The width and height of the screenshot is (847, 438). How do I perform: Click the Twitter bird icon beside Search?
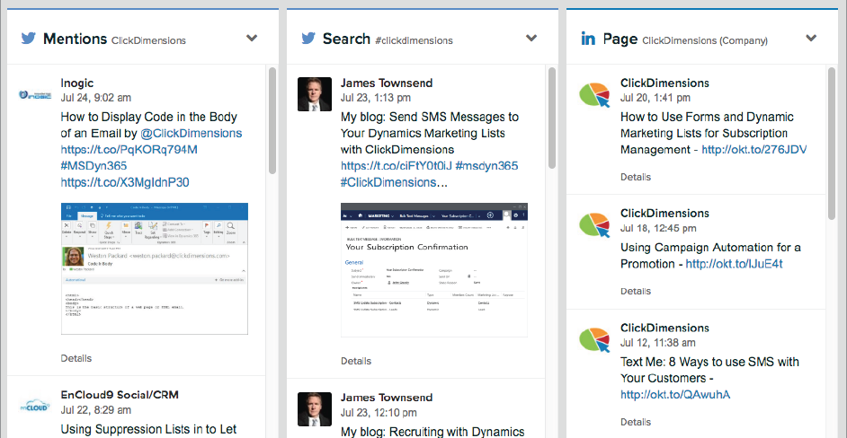(308, 39)
